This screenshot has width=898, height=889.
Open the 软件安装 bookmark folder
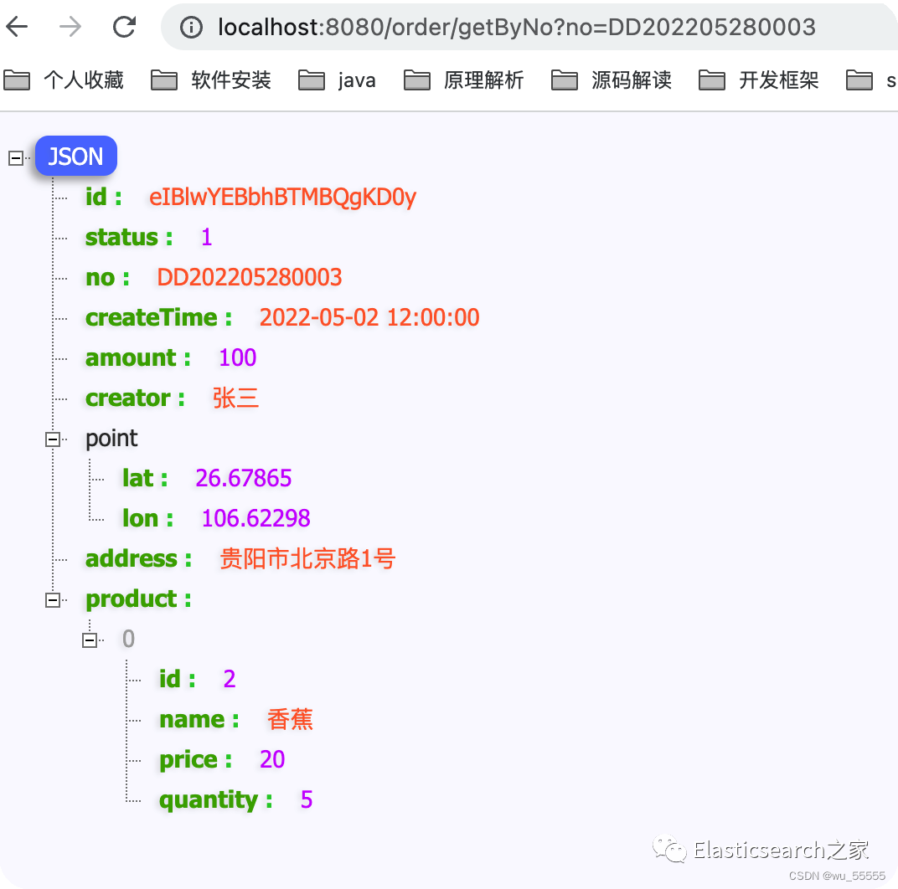click(x=211, y=80)
